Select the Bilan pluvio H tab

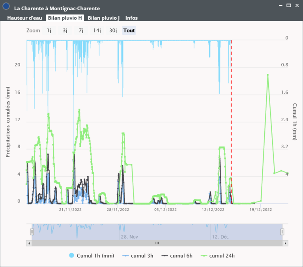click(65, 18)
